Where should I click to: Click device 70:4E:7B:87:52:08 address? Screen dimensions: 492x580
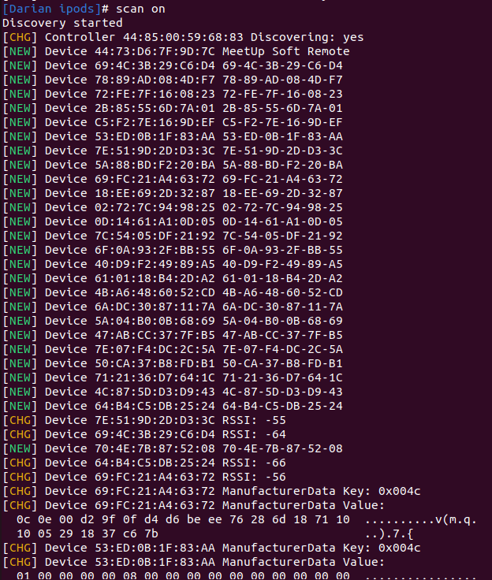155,448
